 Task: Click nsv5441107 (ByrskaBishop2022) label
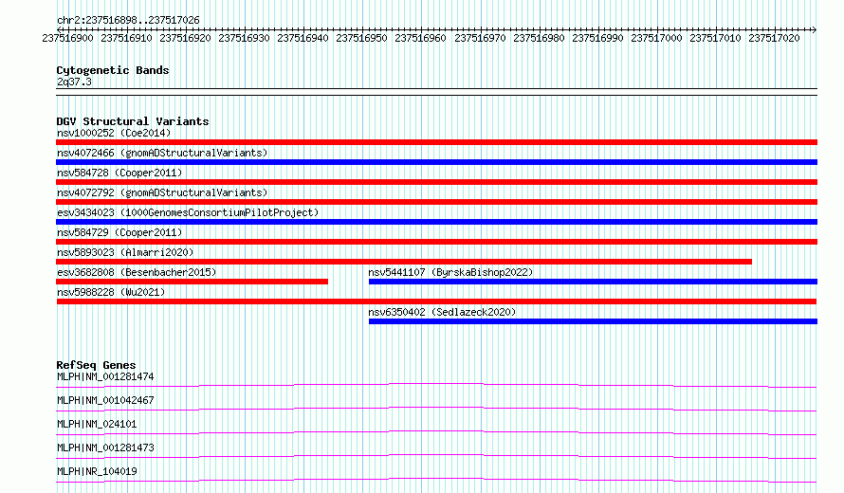[450, 272]
